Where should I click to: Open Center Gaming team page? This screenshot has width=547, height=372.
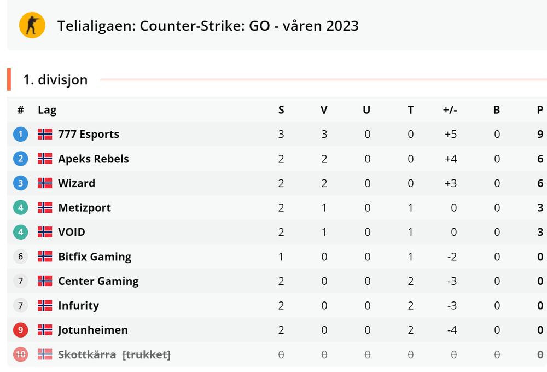coord(98,281)
